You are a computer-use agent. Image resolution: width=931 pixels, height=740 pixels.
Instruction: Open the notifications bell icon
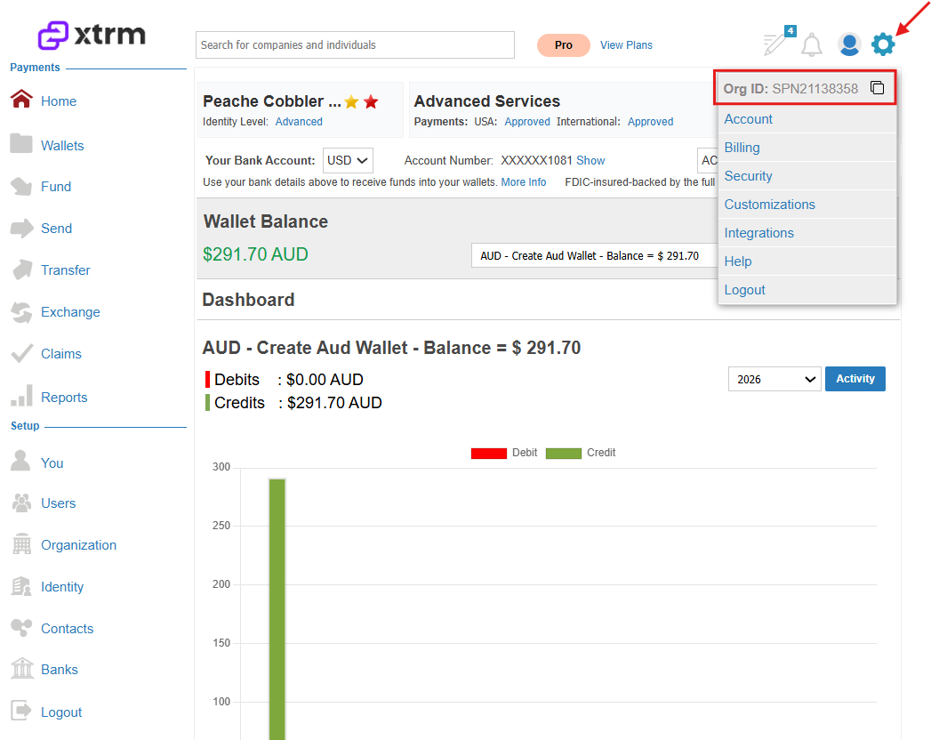click(812, 45)
